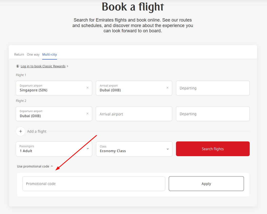Focus the Promotional code input field
267x214 pixels.
94,184
